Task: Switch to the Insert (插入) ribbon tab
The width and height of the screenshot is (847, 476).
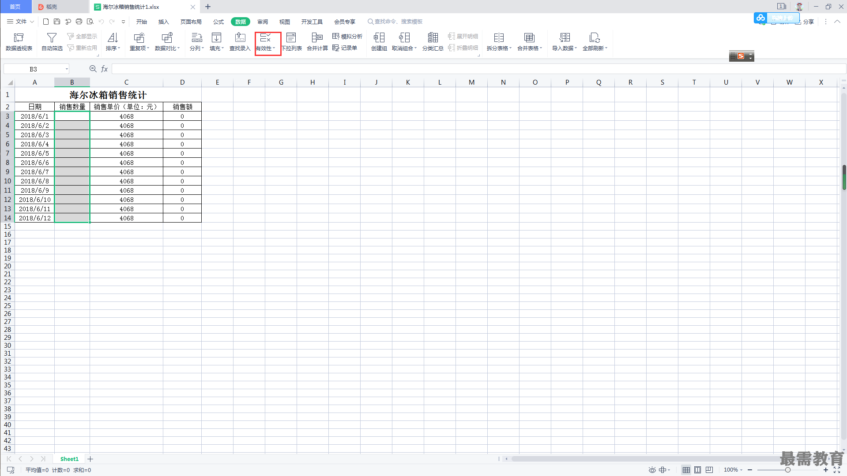Action: pyautogui.click(x=163, y=22)
